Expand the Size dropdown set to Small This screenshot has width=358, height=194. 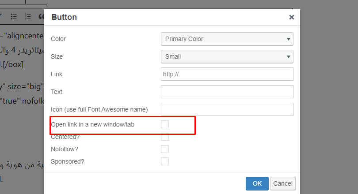coord(227,56)
